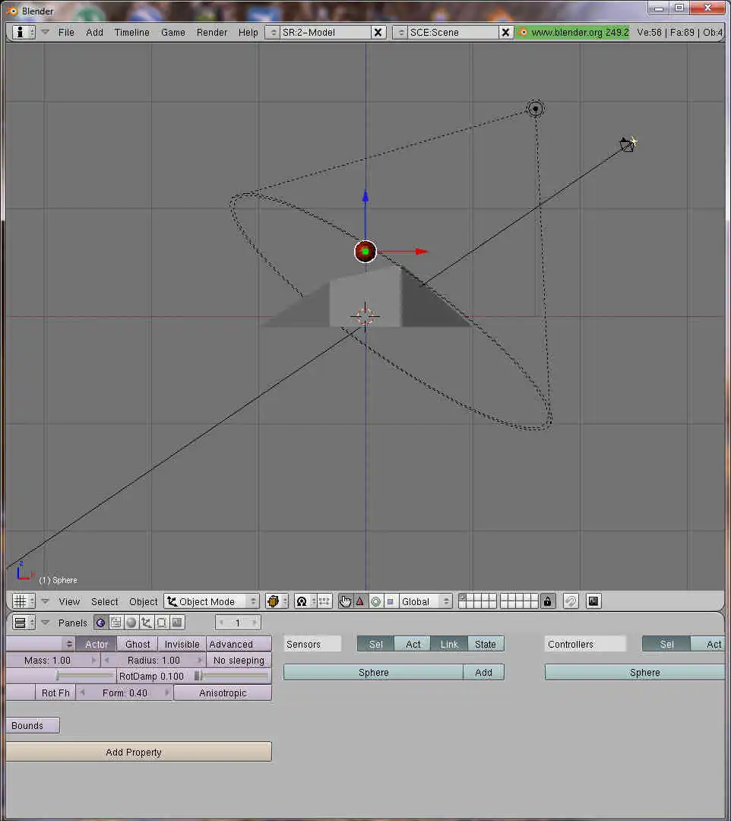Select the Script buttons icon
The width and height of the screenshot is (731, 821).
[x=116, y=623]
